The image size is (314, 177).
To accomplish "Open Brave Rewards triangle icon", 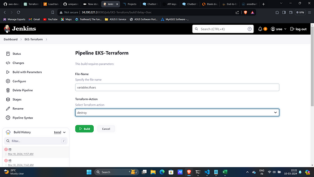I will (252, 12).
